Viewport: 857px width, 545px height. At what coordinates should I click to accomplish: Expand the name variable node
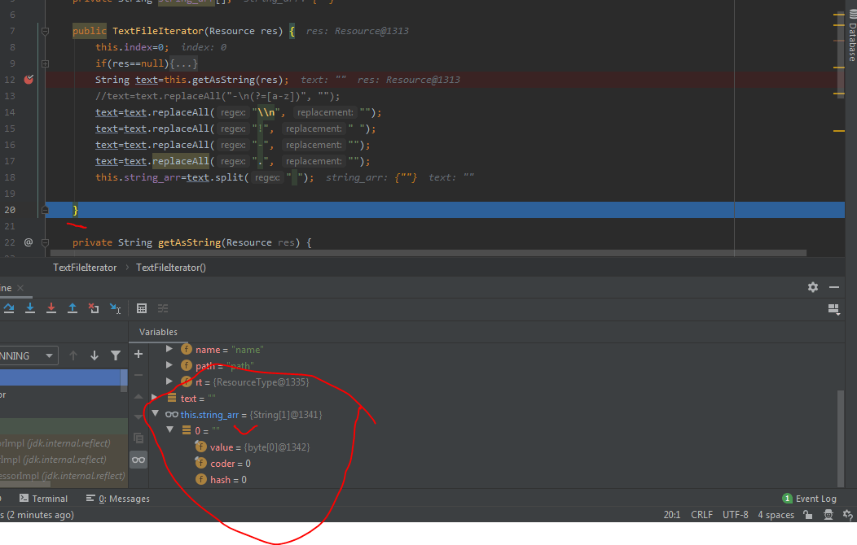click(169, 349)
